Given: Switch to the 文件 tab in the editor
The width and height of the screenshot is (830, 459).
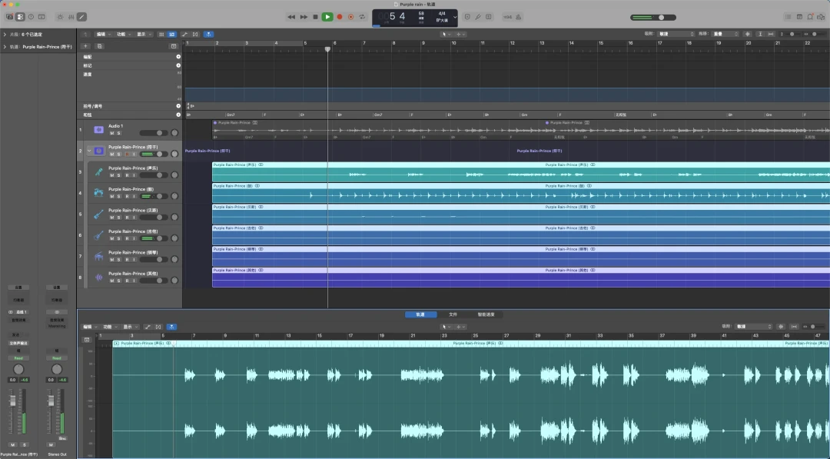Looking at the screenshot, I should [453, 314].
